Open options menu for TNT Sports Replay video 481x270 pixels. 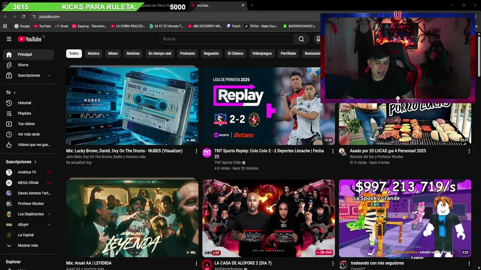332,151
